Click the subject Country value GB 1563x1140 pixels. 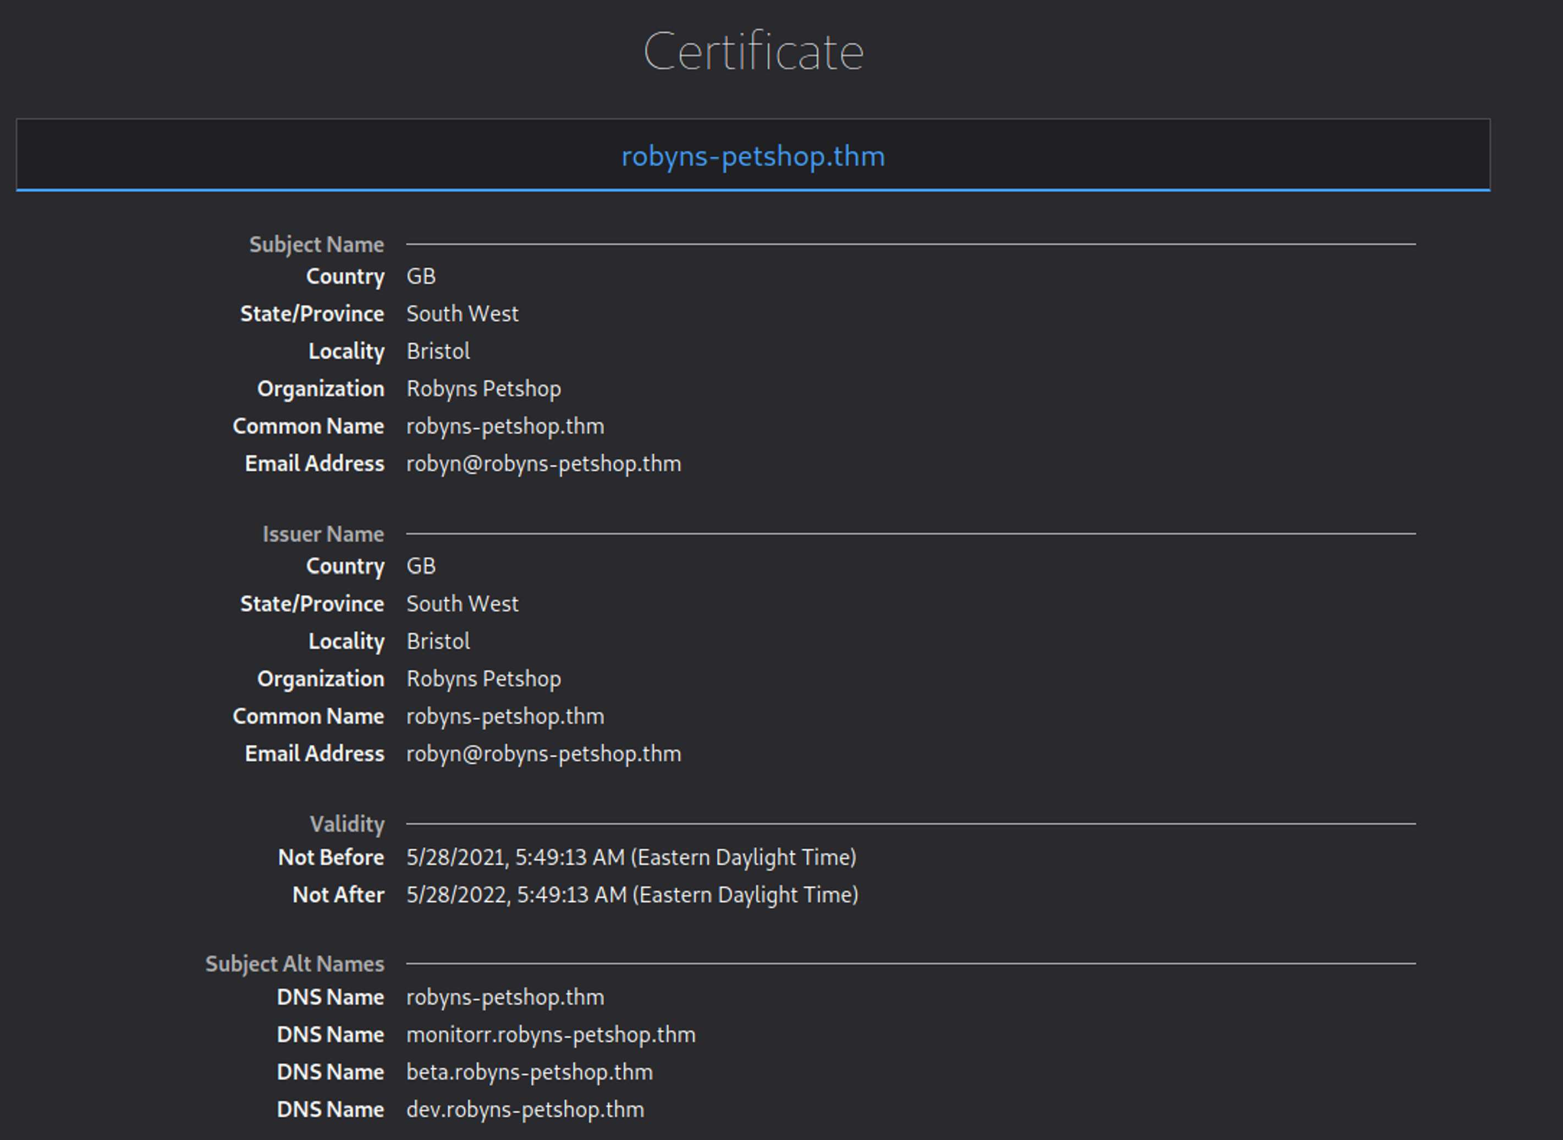pyautogui.click(x=421, y=276)
